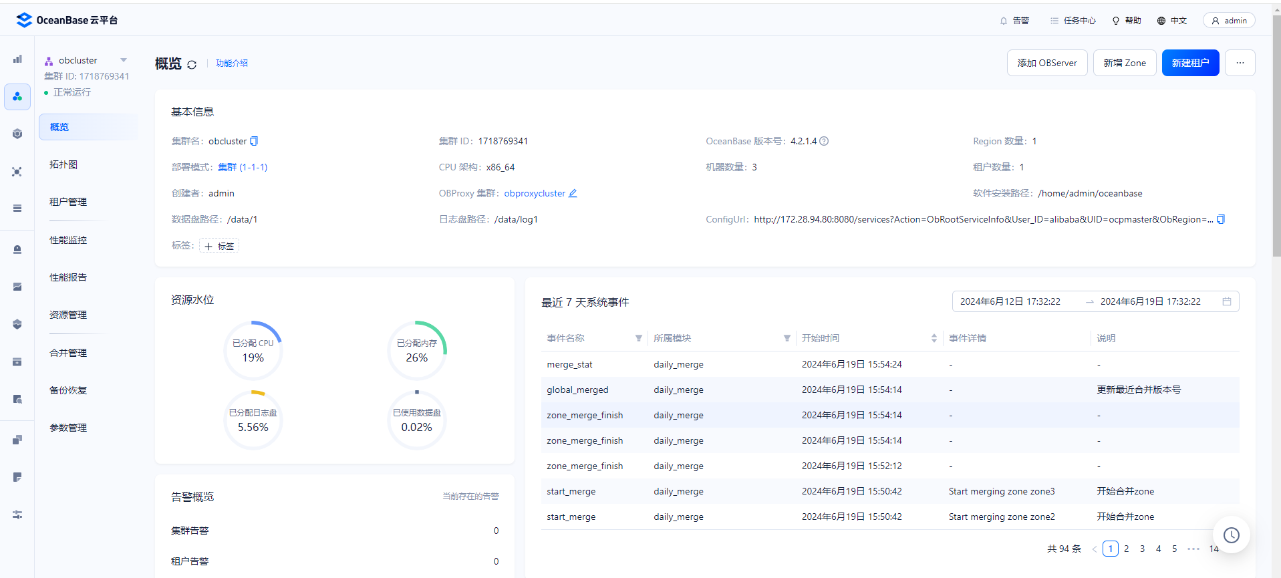Filter events by 事件名称 column

(x=638, y=338)
